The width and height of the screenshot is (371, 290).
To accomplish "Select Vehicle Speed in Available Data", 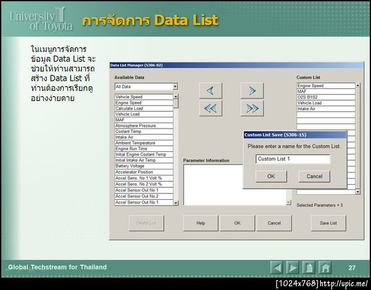I will [x=144, y=97].
